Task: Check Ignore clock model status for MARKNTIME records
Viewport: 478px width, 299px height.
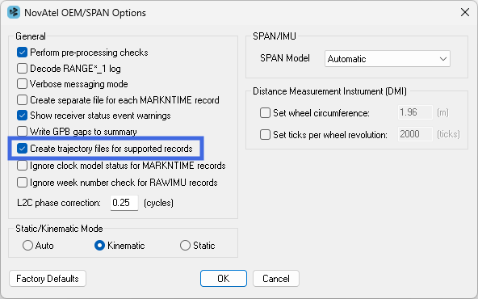Action: coord(23,166)
